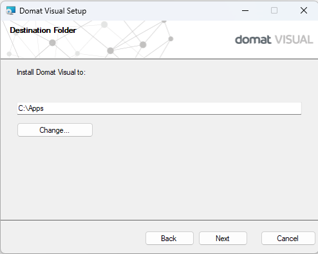Click the separator line above the navigation buttons
The height and width of the screenshot is (254, 318).
pos(159,220)
